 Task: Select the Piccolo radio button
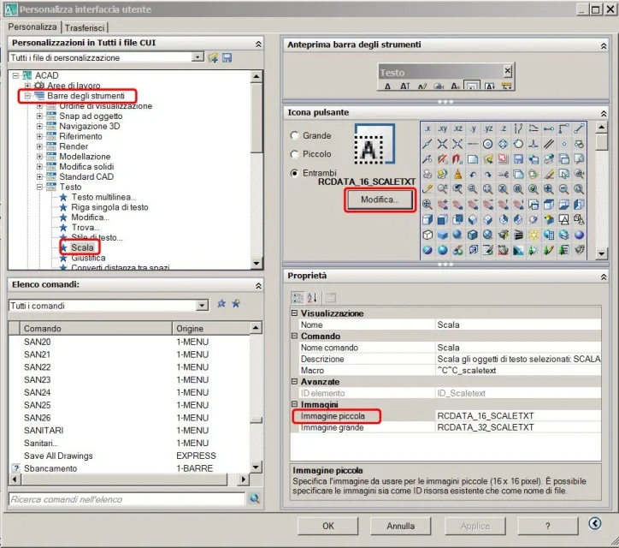(294, 154)
